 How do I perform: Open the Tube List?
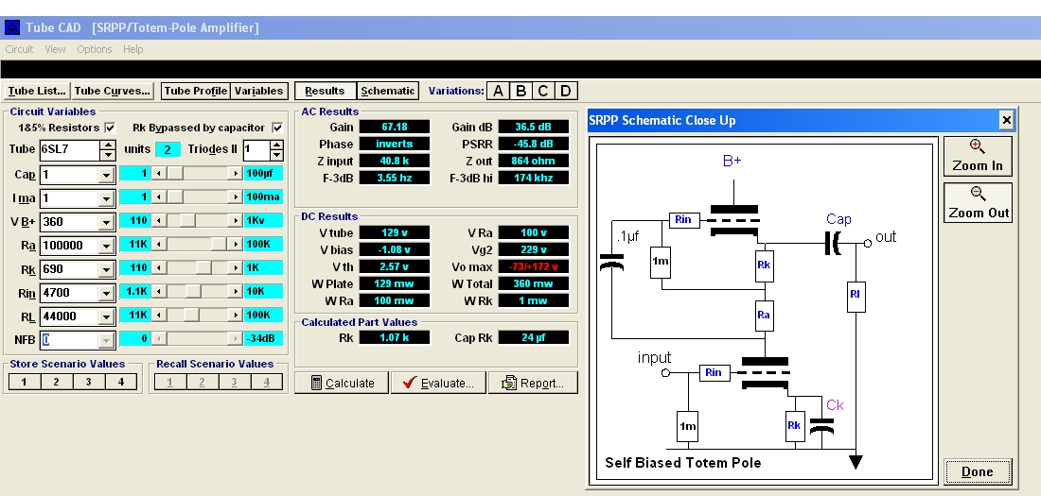[x=37, y=91]
